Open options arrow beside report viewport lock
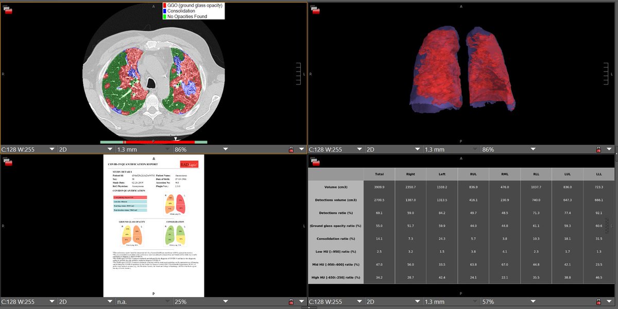The height and width of the screenshot is (309, 618). pos(302,301)
